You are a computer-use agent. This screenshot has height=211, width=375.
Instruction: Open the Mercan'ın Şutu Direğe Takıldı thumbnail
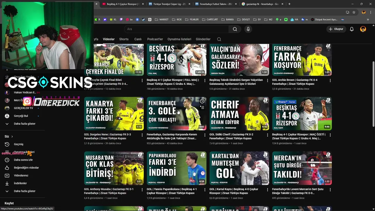tap(302, 168)
